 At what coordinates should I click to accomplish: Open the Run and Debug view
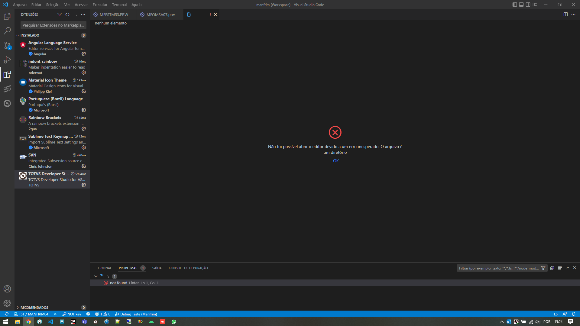(x=7, y=60)
